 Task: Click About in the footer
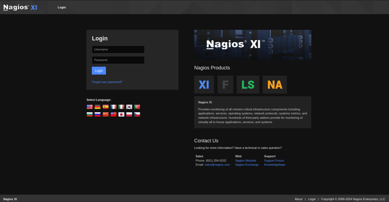299,199
